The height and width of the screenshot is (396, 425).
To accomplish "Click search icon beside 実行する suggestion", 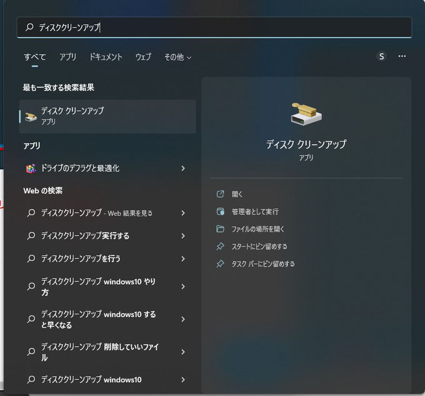I will coord(31,236).
